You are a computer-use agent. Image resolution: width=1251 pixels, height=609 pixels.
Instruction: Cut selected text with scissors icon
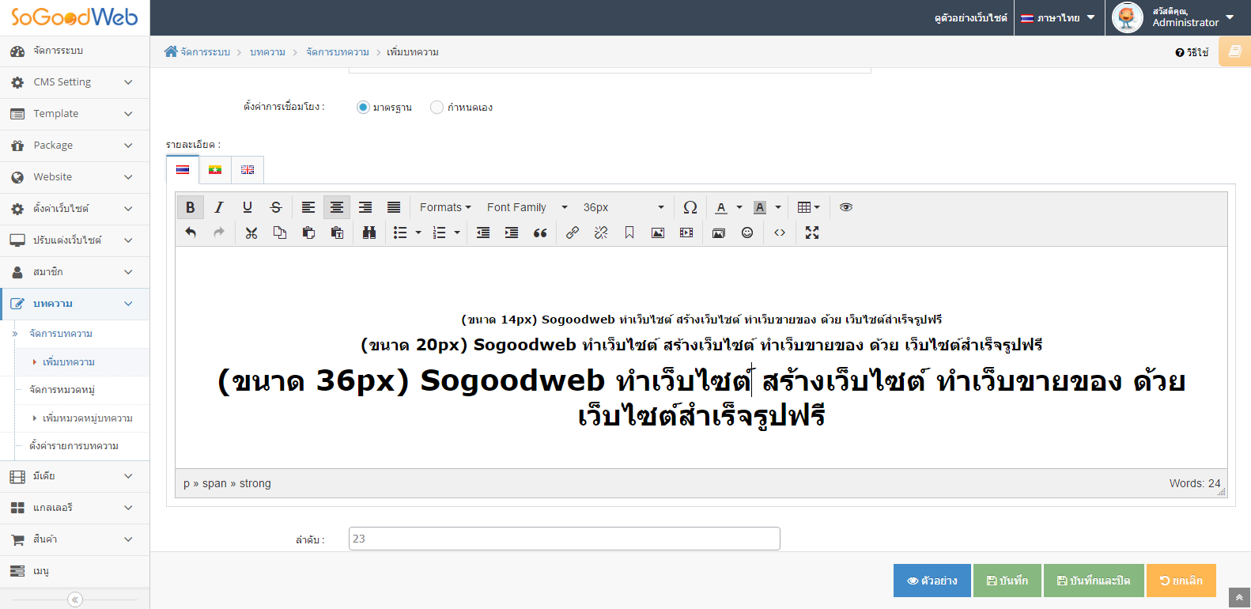point(251,233)
